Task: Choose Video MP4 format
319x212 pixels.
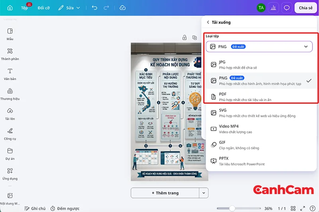Action: (x=261, y=129)
